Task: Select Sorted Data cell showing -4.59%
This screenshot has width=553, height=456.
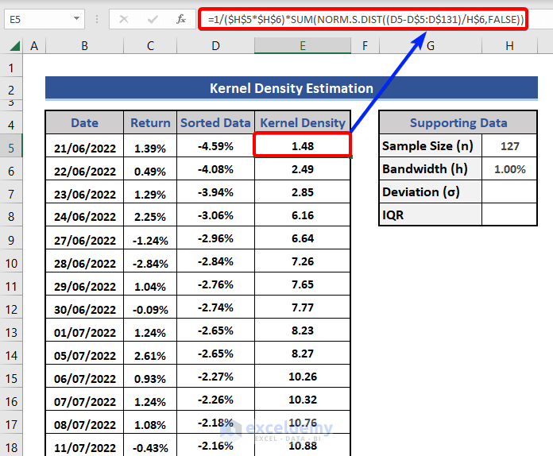Action: point(215,146)
